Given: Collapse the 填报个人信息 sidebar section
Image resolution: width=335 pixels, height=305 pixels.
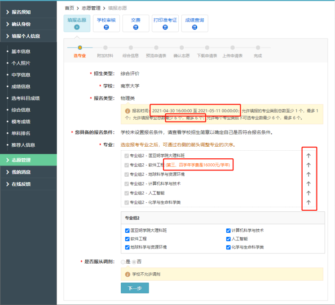Looking at the screenshot, I should tap(28, 36).
